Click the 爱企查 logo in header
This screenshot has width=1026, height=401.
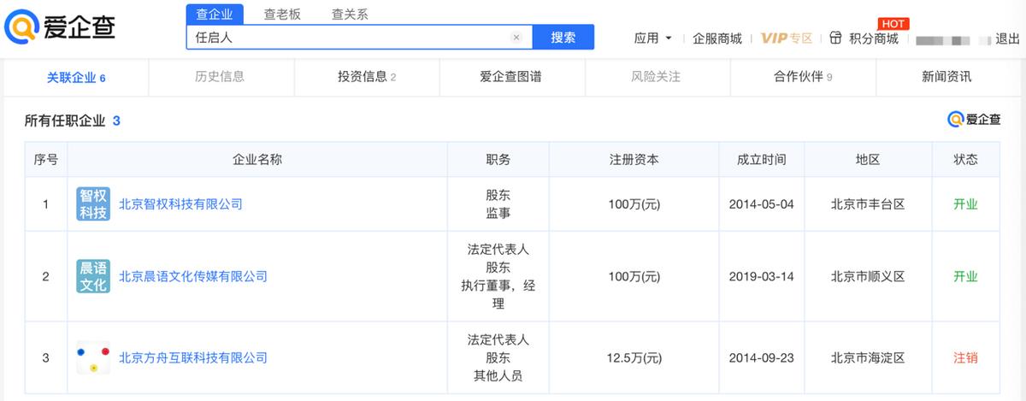point(59,29)
